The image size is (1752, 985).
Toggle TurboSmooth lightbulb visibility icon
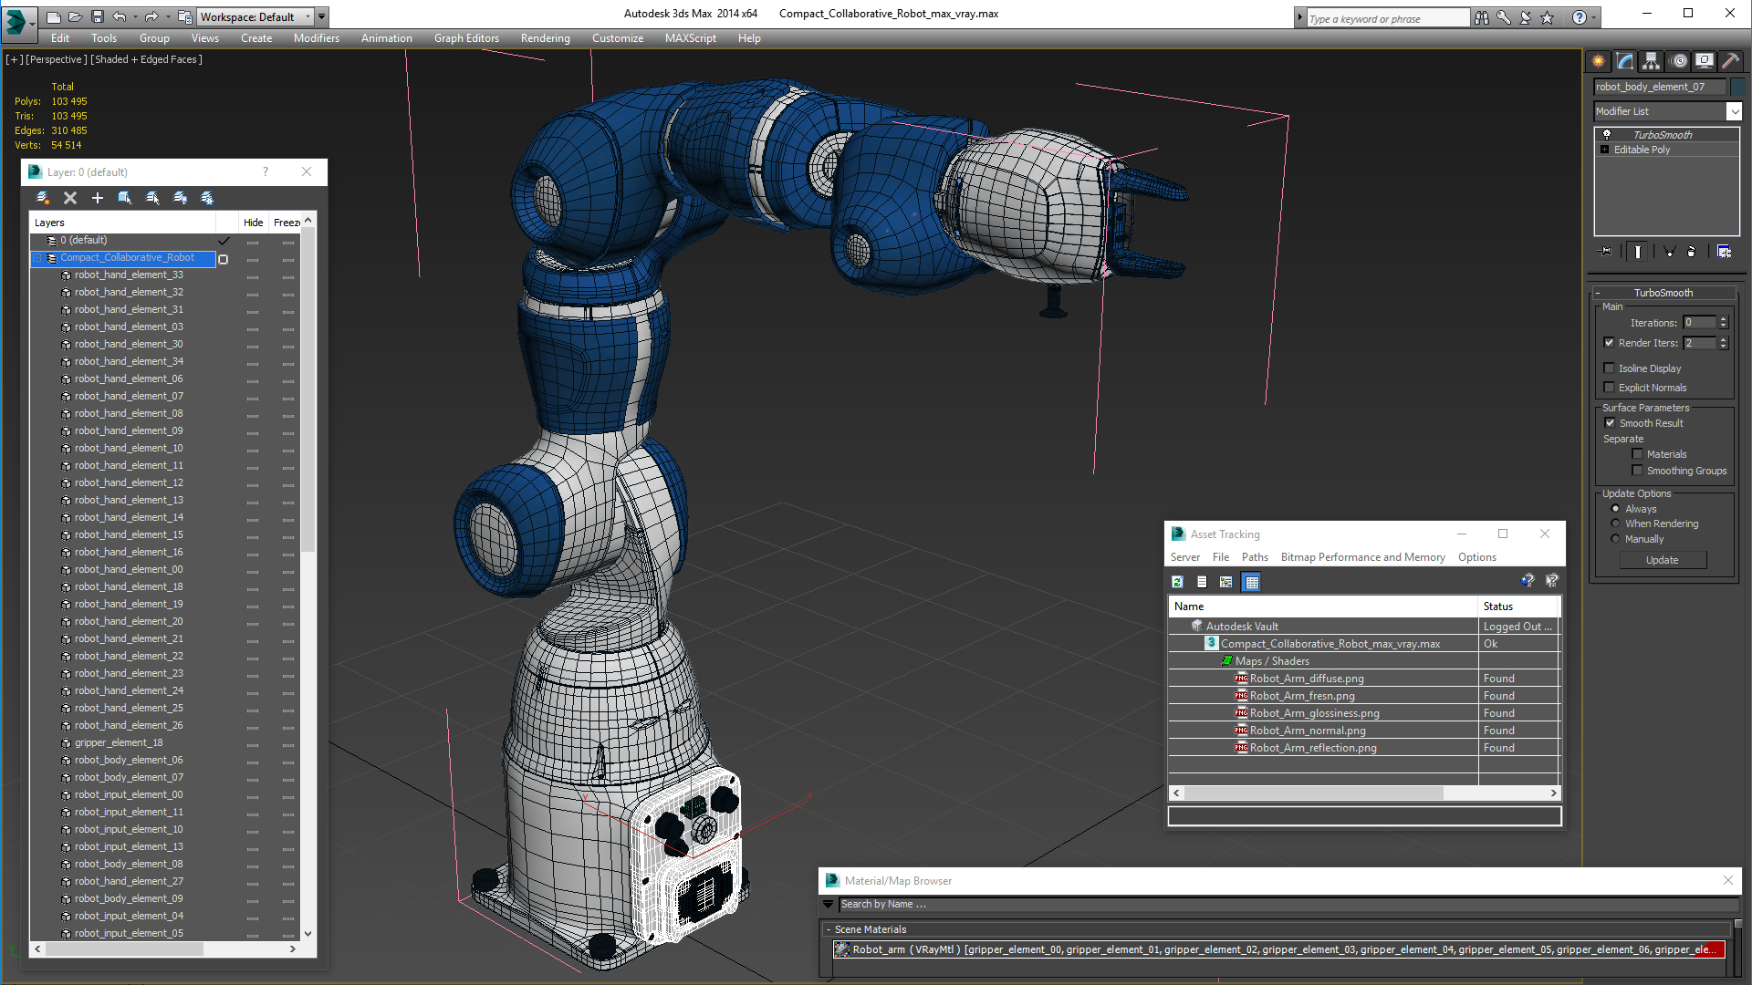(x=1606, y=135)
